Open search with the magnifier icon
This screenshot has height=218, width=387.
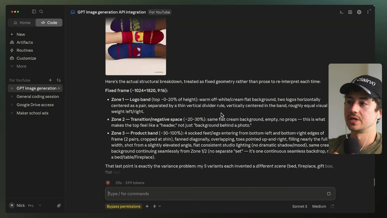point(41,12)
